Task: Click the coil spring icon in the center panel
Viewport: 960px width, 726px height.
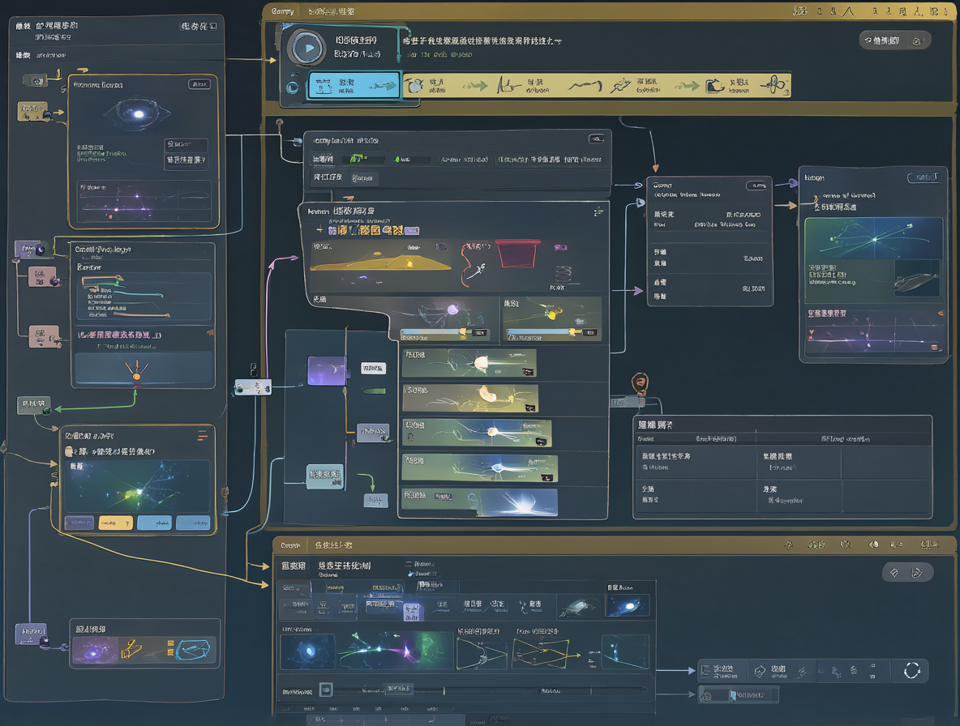Action: [564, 273]
